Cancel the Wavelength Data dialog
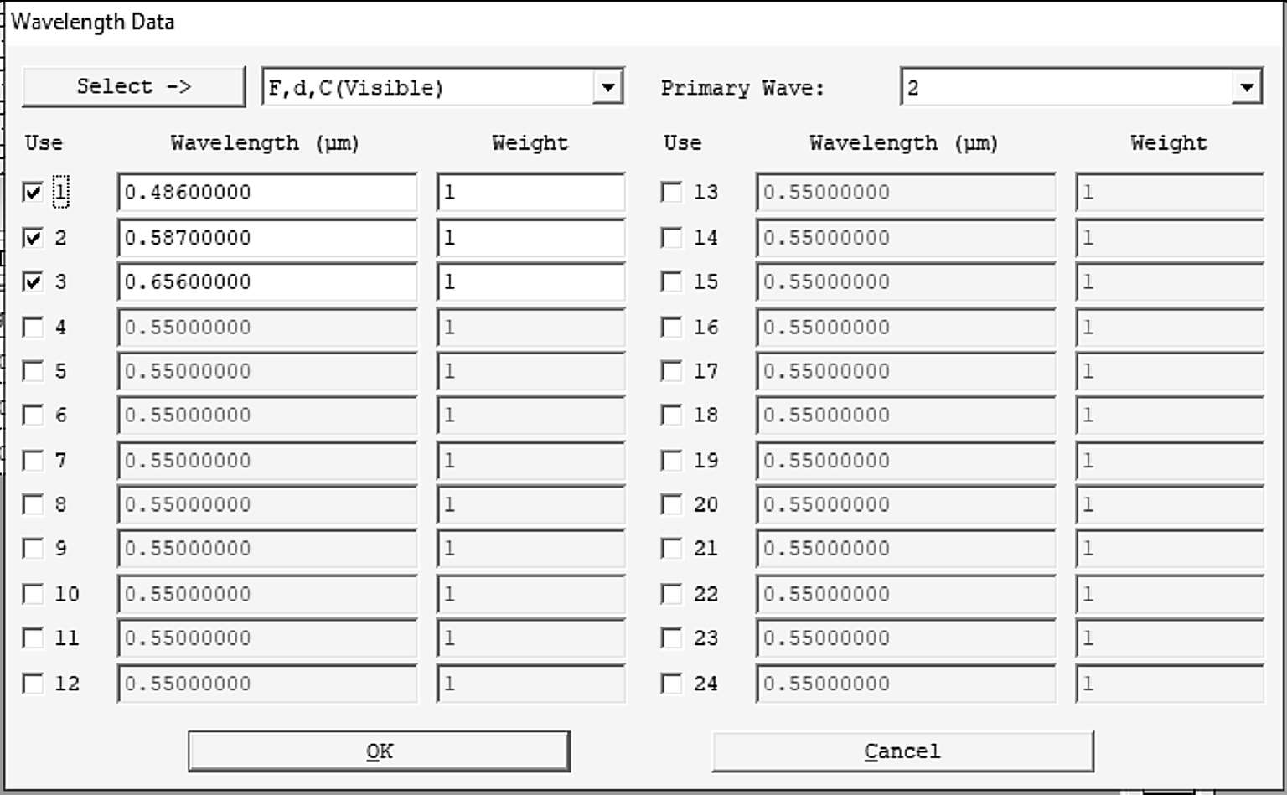The width and height of the screenshot is (1287, 795). coord(902,751)
